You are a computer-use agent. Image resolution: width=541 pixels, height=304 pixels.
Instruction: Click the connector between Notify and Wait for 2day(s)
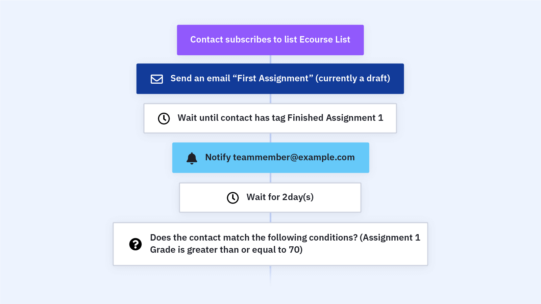click(x=270, y=178)
